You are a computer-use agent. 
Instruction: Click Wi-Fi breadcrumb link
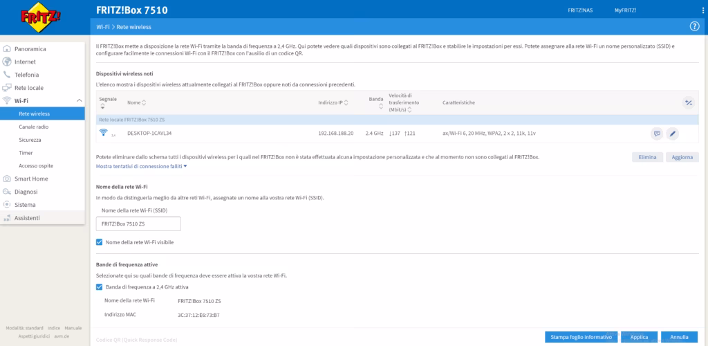[102, 27]
